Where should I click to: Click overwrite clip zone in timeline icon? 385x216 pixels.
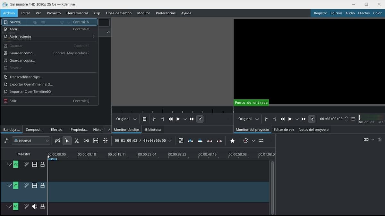coord(200,141)
